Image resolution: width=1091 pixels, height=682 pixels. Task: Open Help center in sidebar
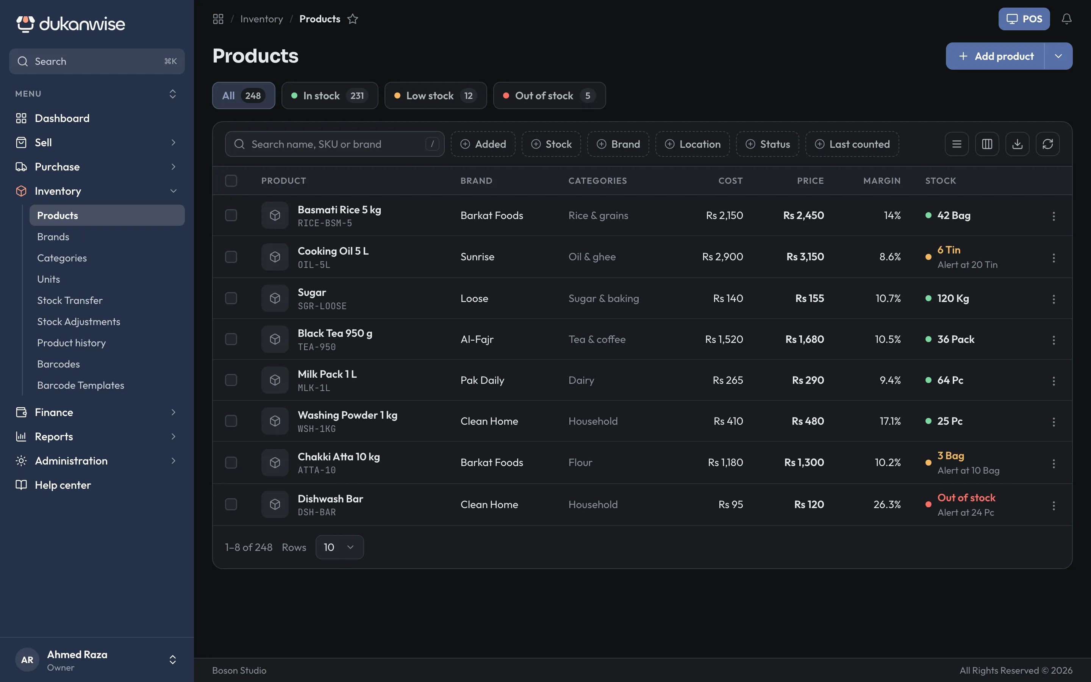[x=97, y=485]
